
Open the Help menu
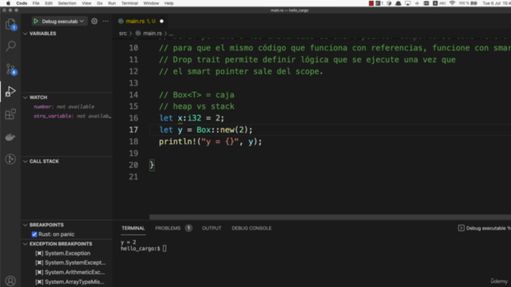pyautogui.click(x=168, y=3)
